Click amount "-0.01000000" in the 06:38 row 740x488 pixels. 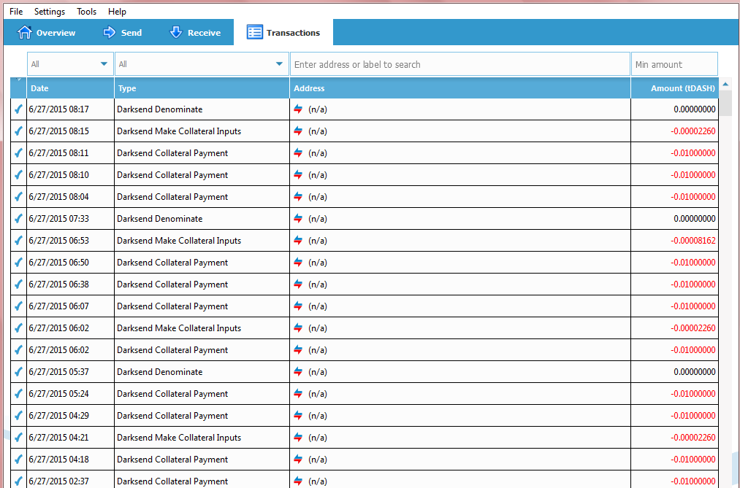[693, 284]
